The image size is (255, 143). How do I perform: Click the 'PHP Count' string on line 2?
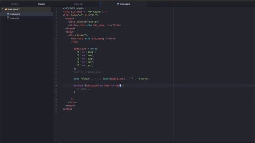(94, 12)
